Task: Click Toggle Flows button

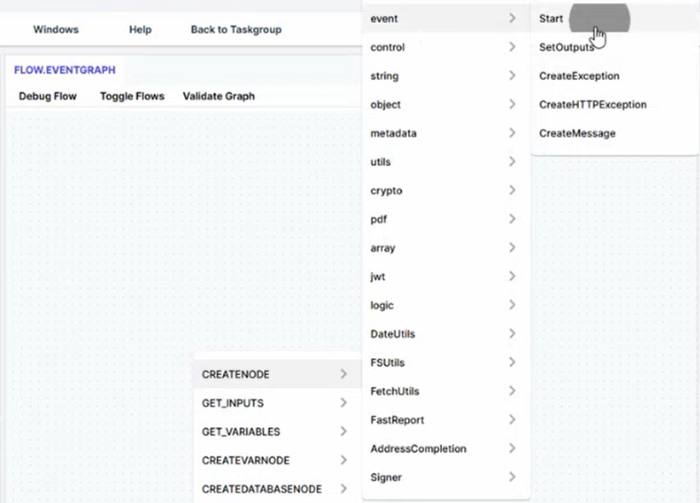Action: click(x=132, y=96)
